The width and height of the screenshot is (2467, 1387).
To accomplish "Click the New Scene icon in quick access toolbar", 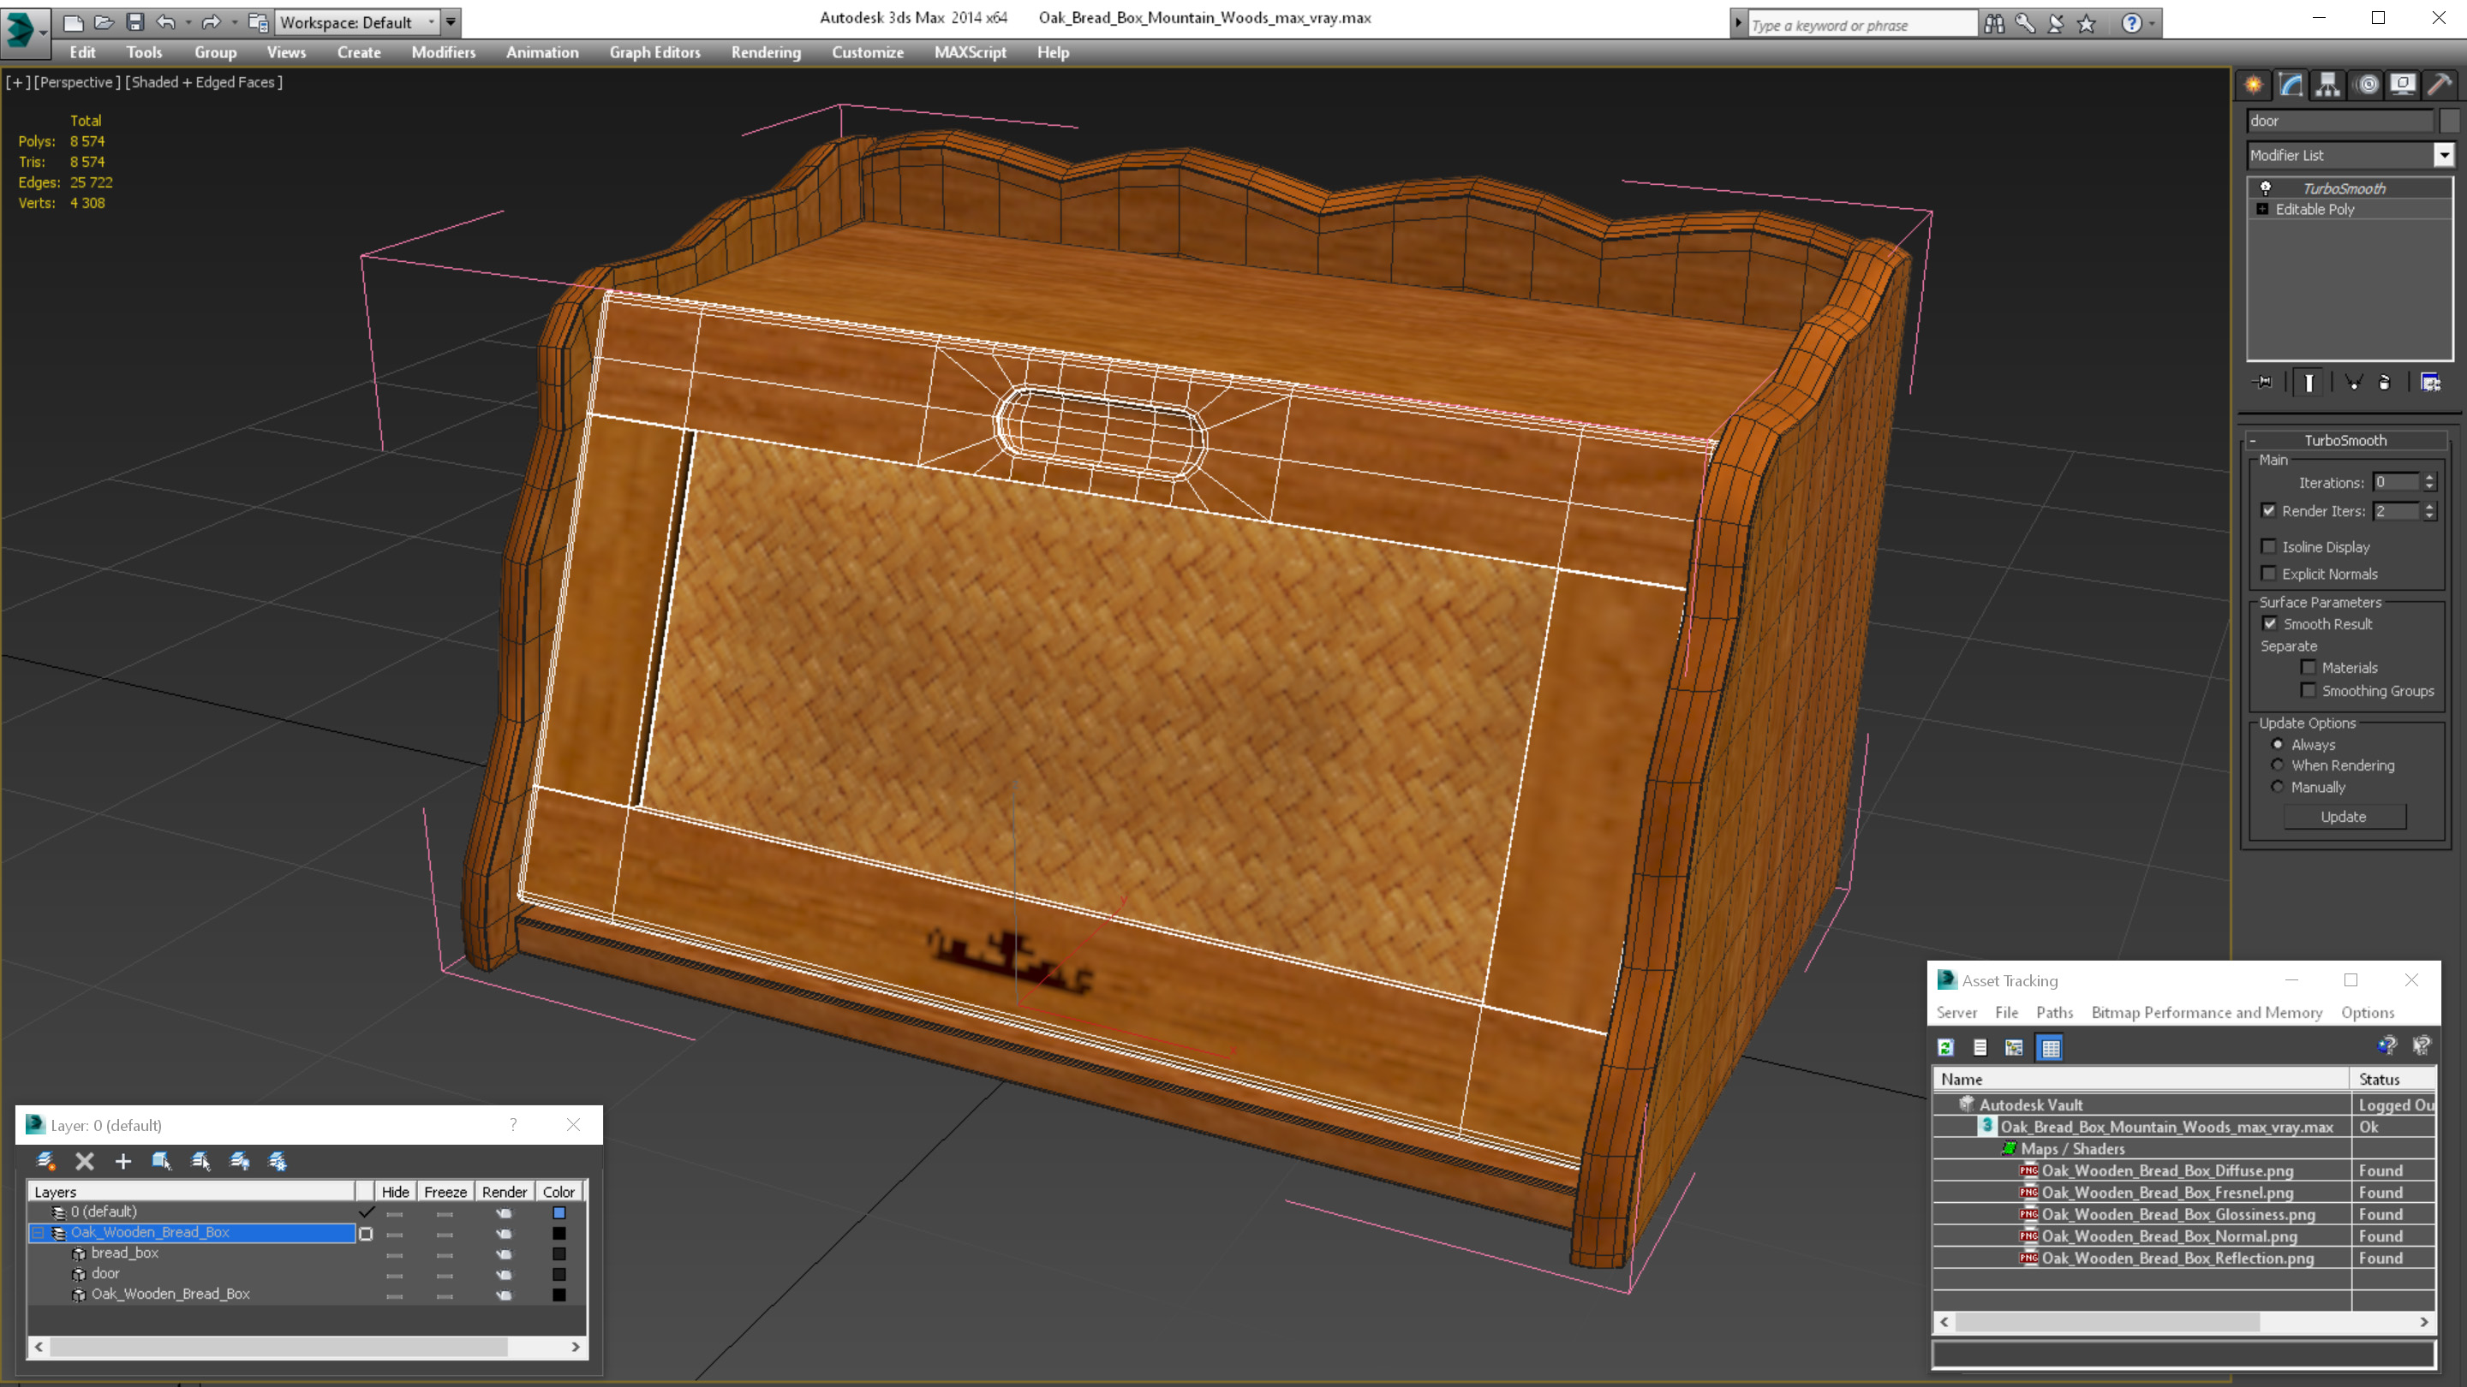I will coord(73,22).
